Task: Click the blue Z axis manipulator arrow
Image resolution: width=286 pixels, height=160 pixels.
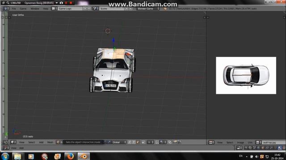Action: pyautogui.click(x=114, y=40)
